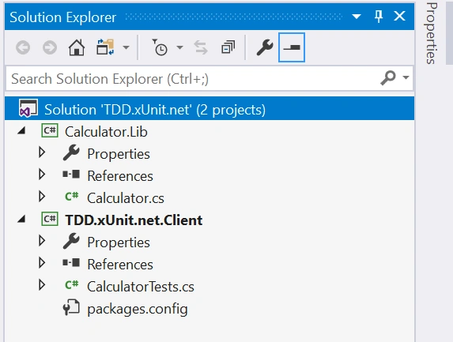This screenshot has width=453, height=342.
Task: Click References icon under Calculator.Lib
Action: [71, 174]
